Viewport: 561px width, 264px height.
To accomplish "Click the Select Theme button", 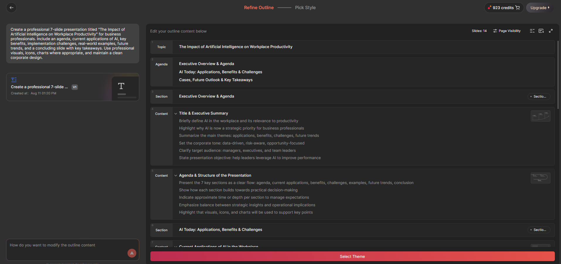I will tap(352, 256).
